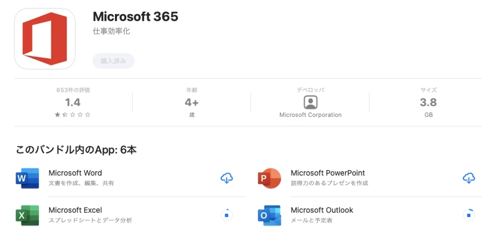Click the Microsoft Excel app icon
Screen dimensions: 482x235
tap(27, 215)
